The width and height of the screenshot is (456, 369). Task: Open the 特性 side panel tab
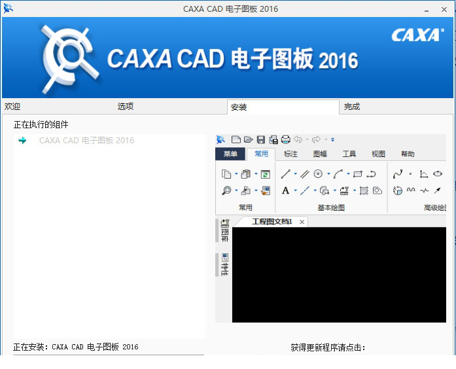pos(224,264)
